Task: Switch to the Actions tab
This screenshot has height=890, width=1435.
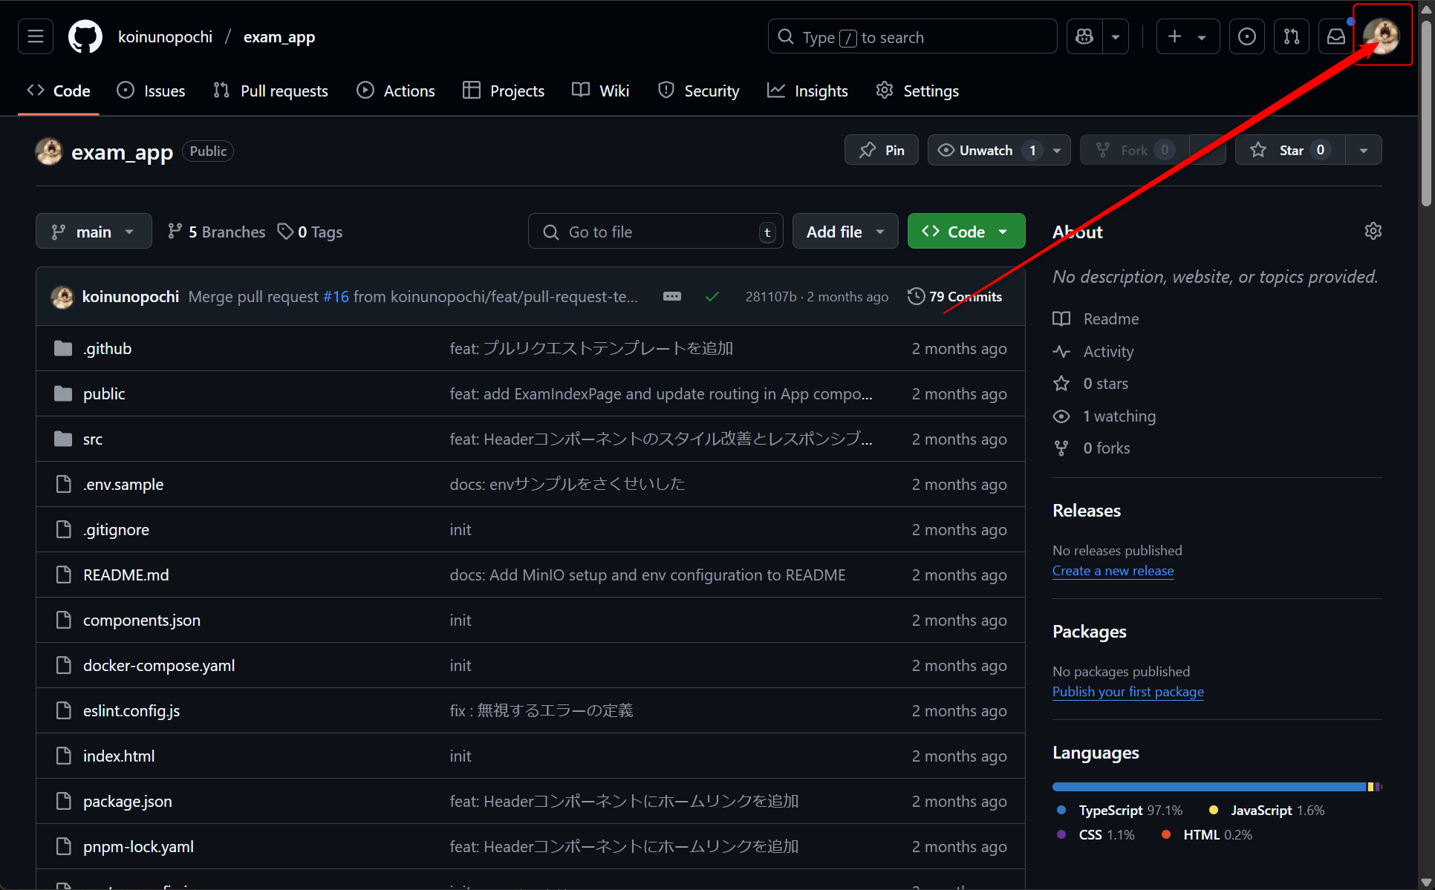Action: [x=395, y=91]
